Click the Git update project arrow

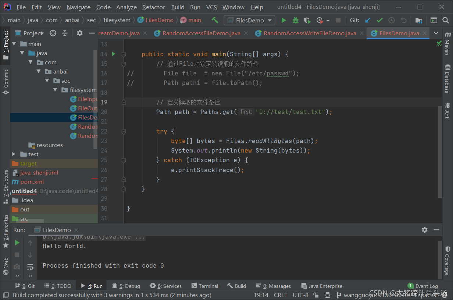click(x=368, y=20)
